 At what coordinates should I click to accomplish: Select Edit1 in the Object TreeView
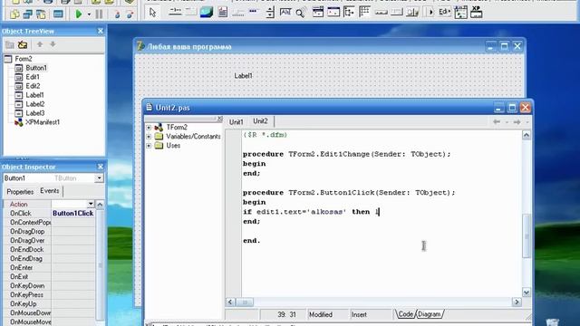click(x=33, y=77)
